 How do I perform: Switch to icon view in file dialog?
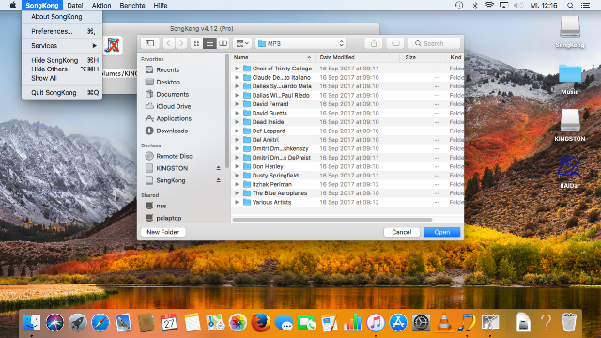(196, 43)
